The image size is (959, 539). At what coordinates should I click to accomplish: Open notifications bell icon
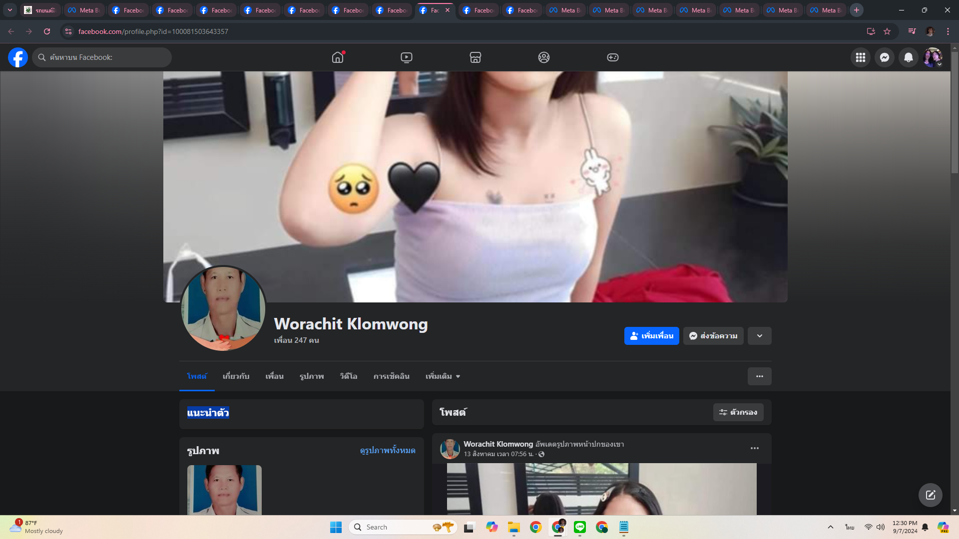(x=908, y=57)
